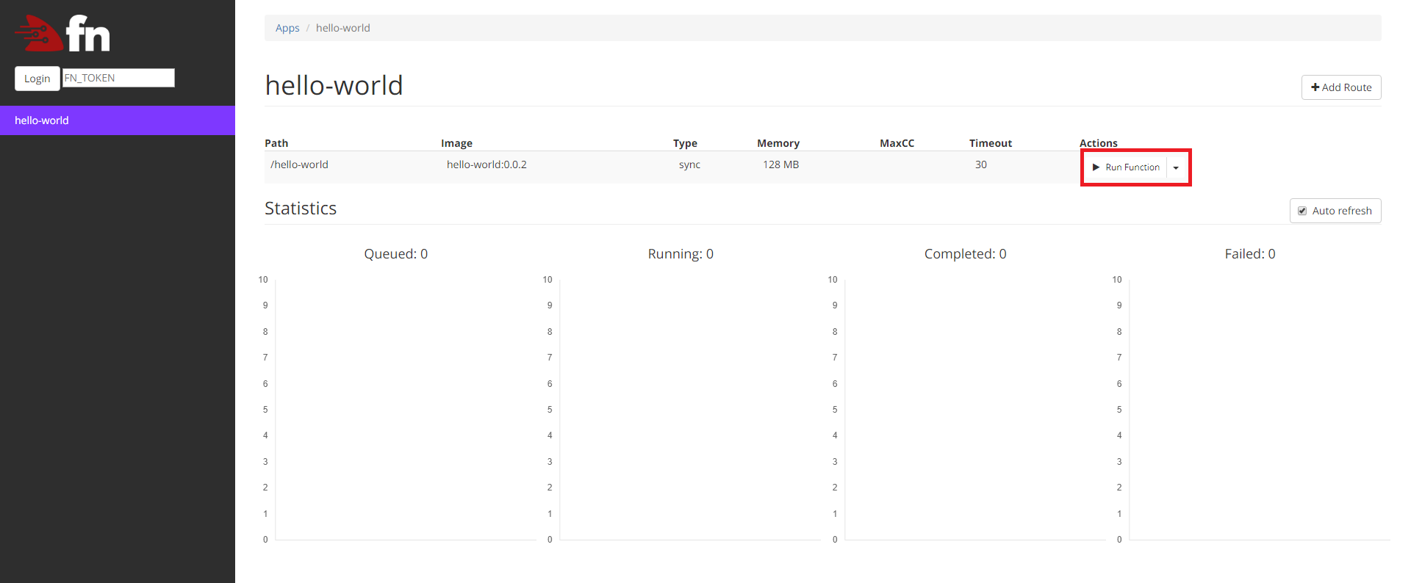Click the hello-world page title
The height and width of the screenshot is (583, 1411).
[334, 86]
